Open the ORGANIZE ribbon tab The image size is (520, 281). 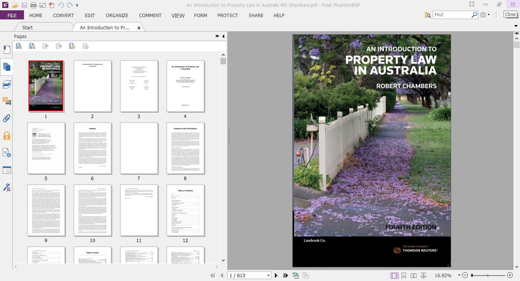tap(117, 15)
